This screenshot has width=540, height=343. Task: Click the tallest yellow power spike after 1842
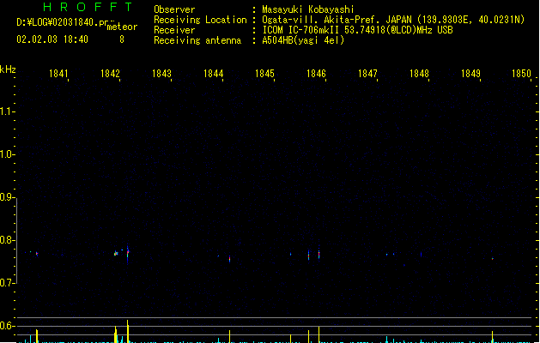(x=128, y=331)
